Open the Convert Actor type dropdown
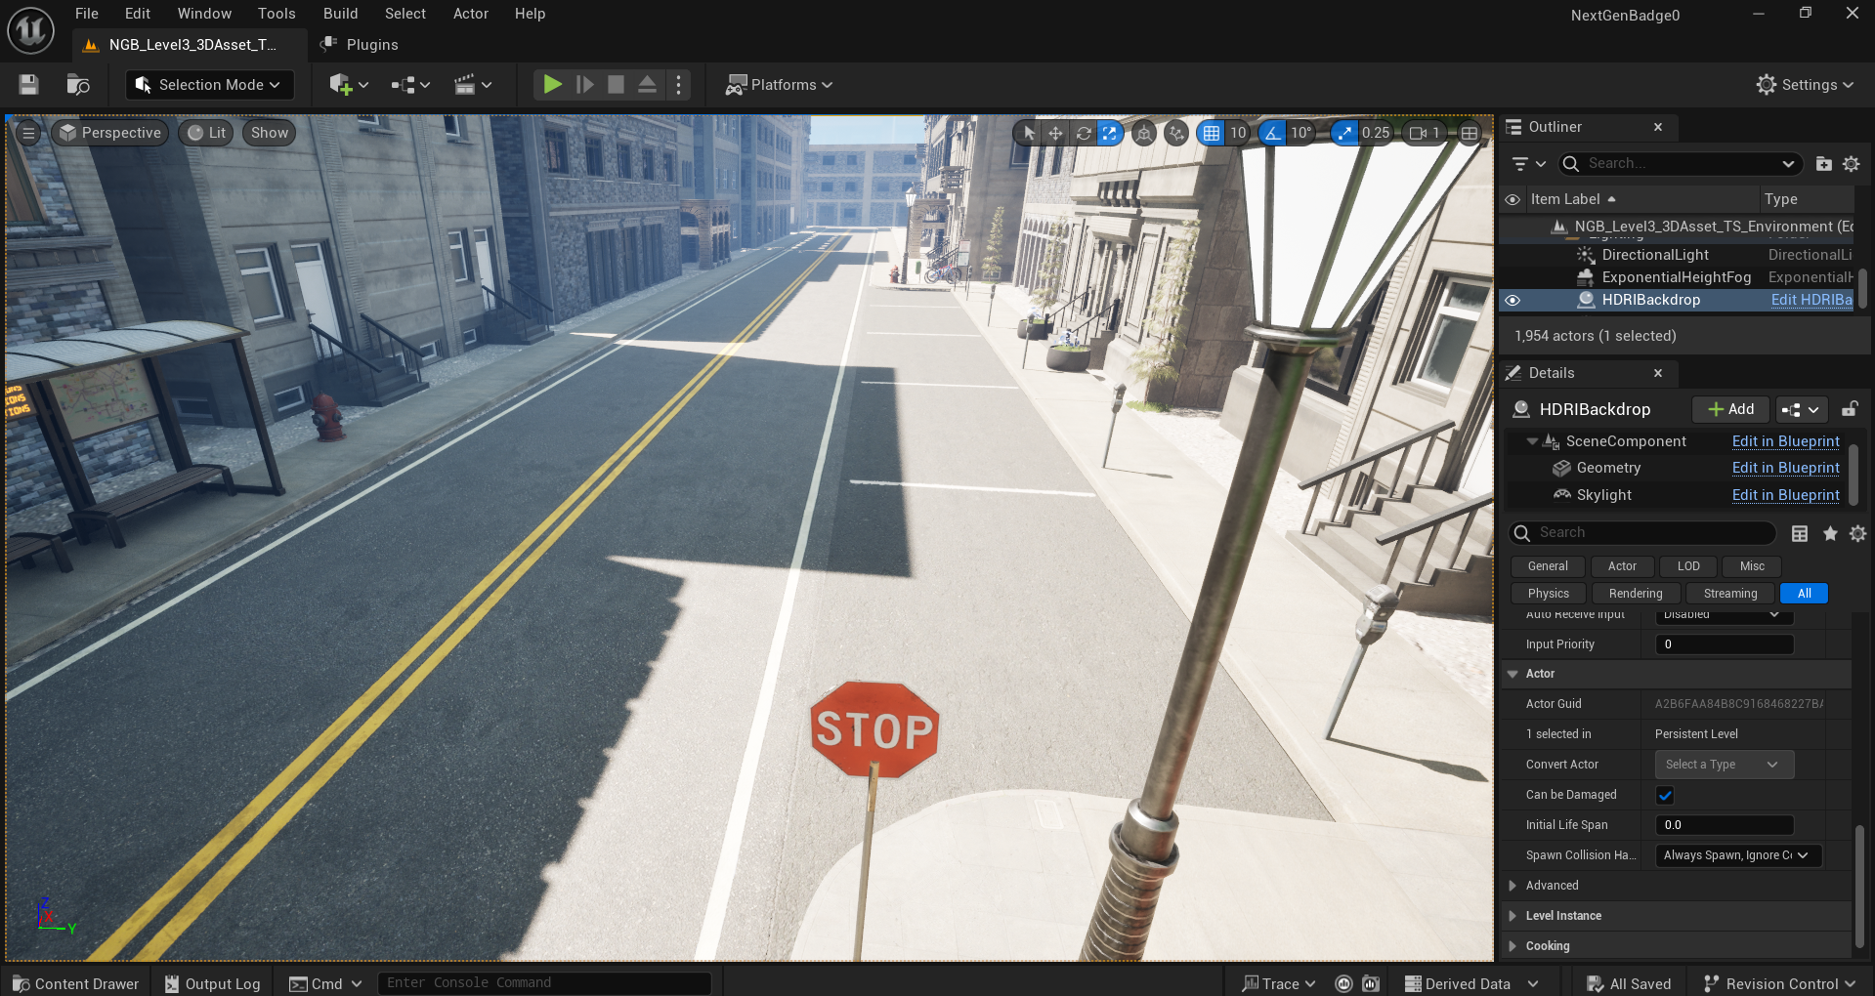1875x996 pixels. pyautogui.click(x=1723, y=765)
